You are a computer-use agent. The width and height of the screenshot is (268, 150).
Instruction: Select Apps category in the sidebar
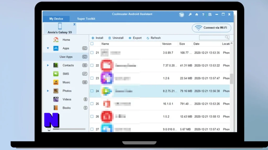click(x=66, y=48)
